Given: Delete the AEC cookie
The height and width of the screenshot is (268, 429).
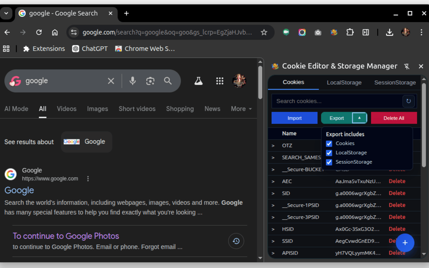Looking at the screenshot, I should [x=397, y=181].
